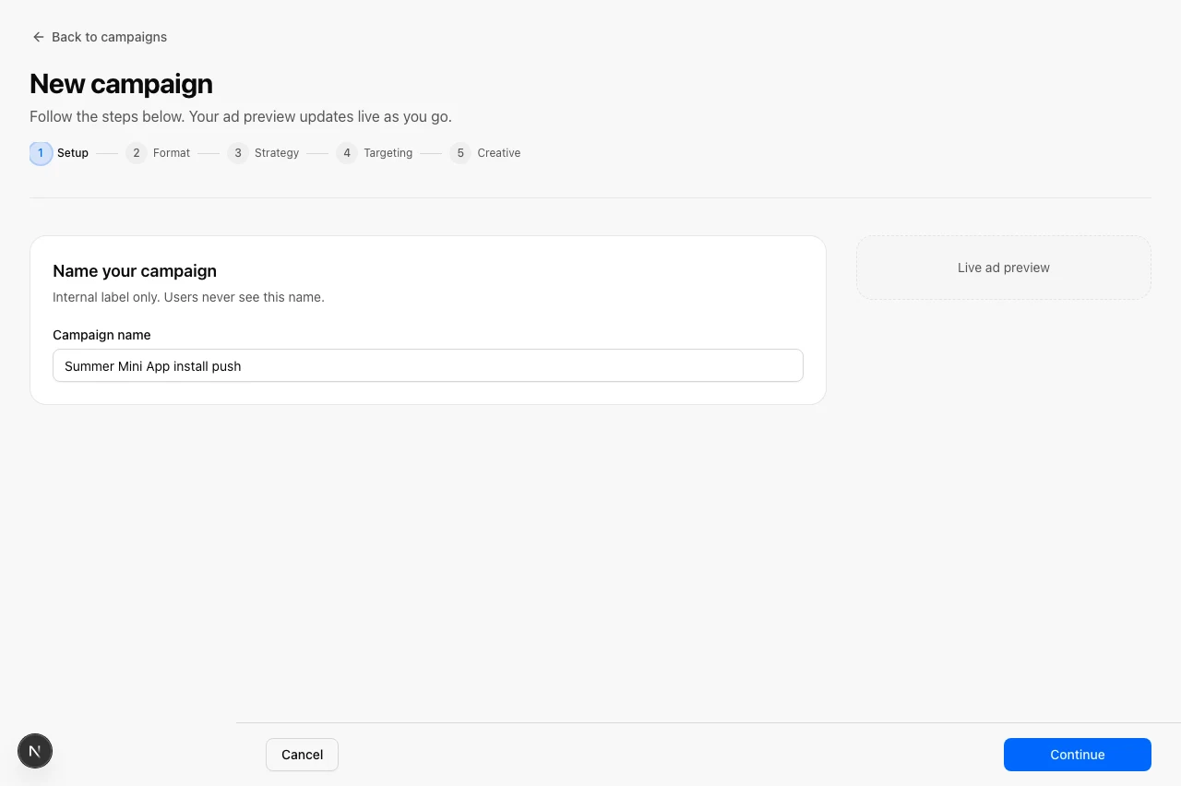This screenshot has width=1181, height=786.
Task: Click the Live ad preview placeholder
Action: point(1004,268)
